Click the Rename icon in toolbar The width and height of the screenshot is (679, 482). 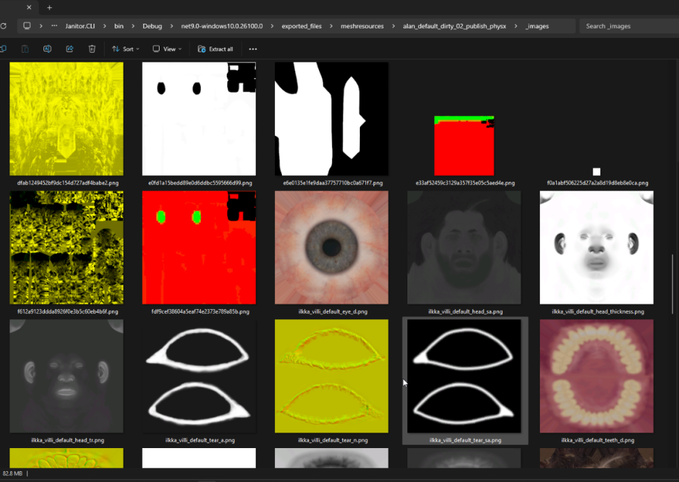coord(48,49)
